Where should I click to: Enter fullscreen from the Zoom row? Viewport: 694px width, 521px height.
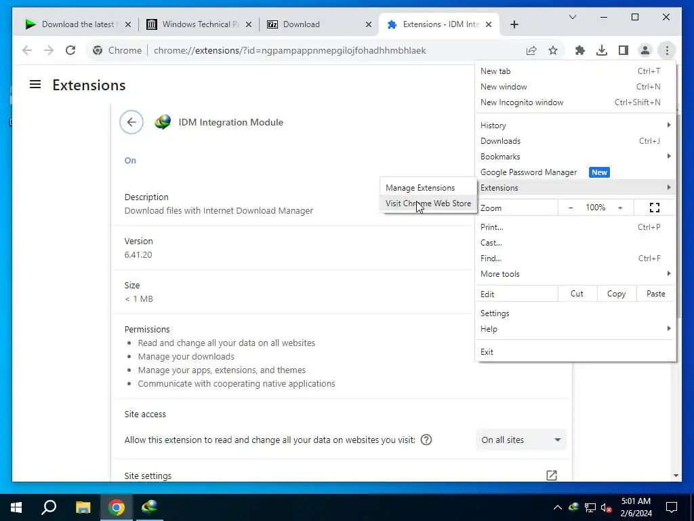point(655,208)
